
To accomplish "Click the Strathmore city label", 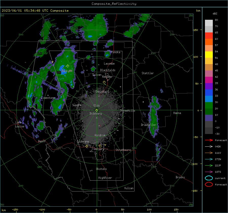I will pyautogui.click(x=123, y=150).
